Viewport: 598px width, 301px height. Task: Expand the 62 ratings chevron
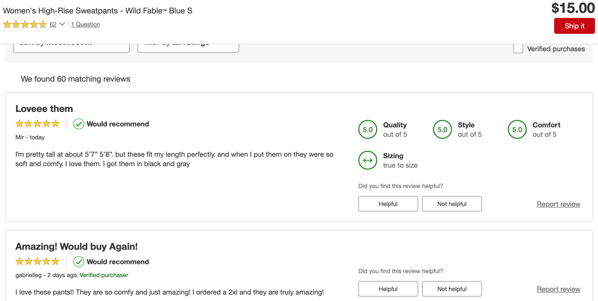pyautogui.click(x=62, y=24)
